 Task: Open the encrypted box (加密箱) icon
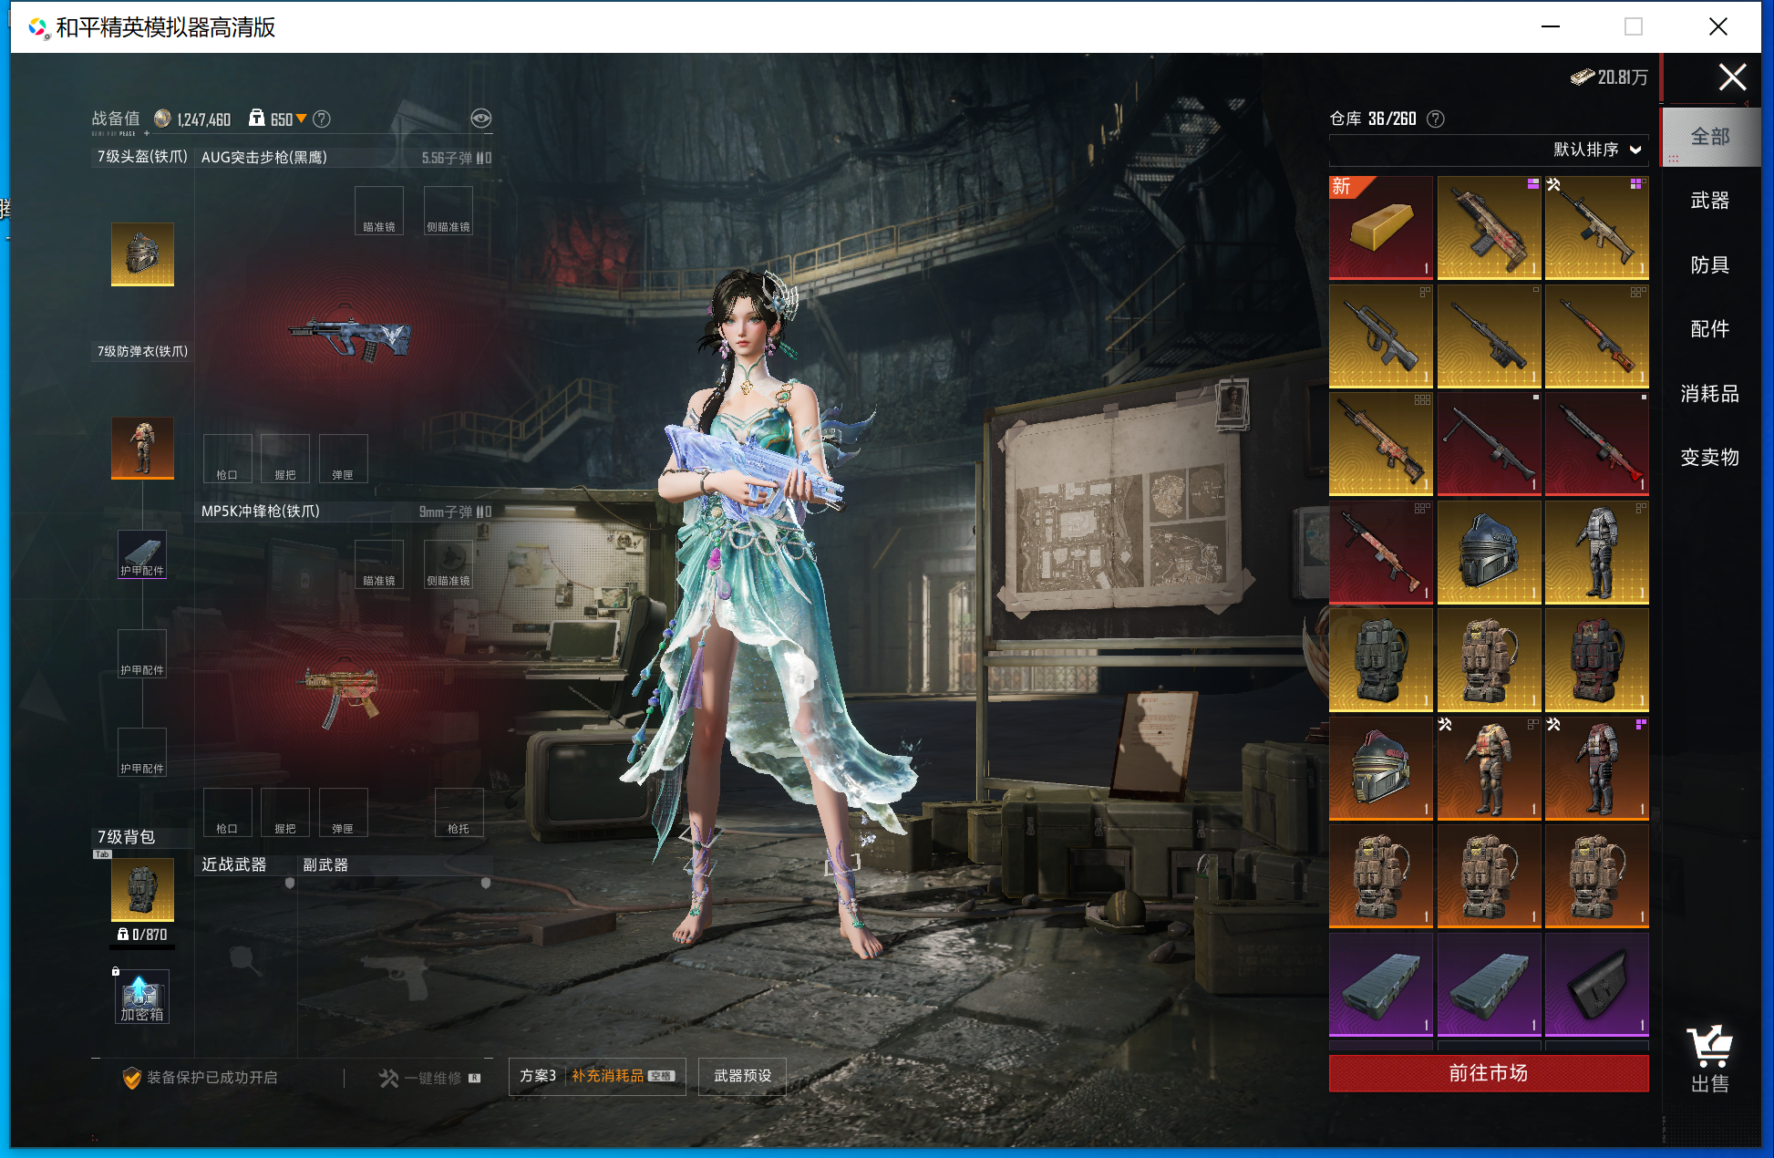click(142, 998)
